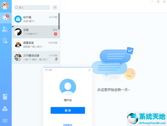Open the messages icon with badge 2

pyautogui.click(x=5, y=18)
